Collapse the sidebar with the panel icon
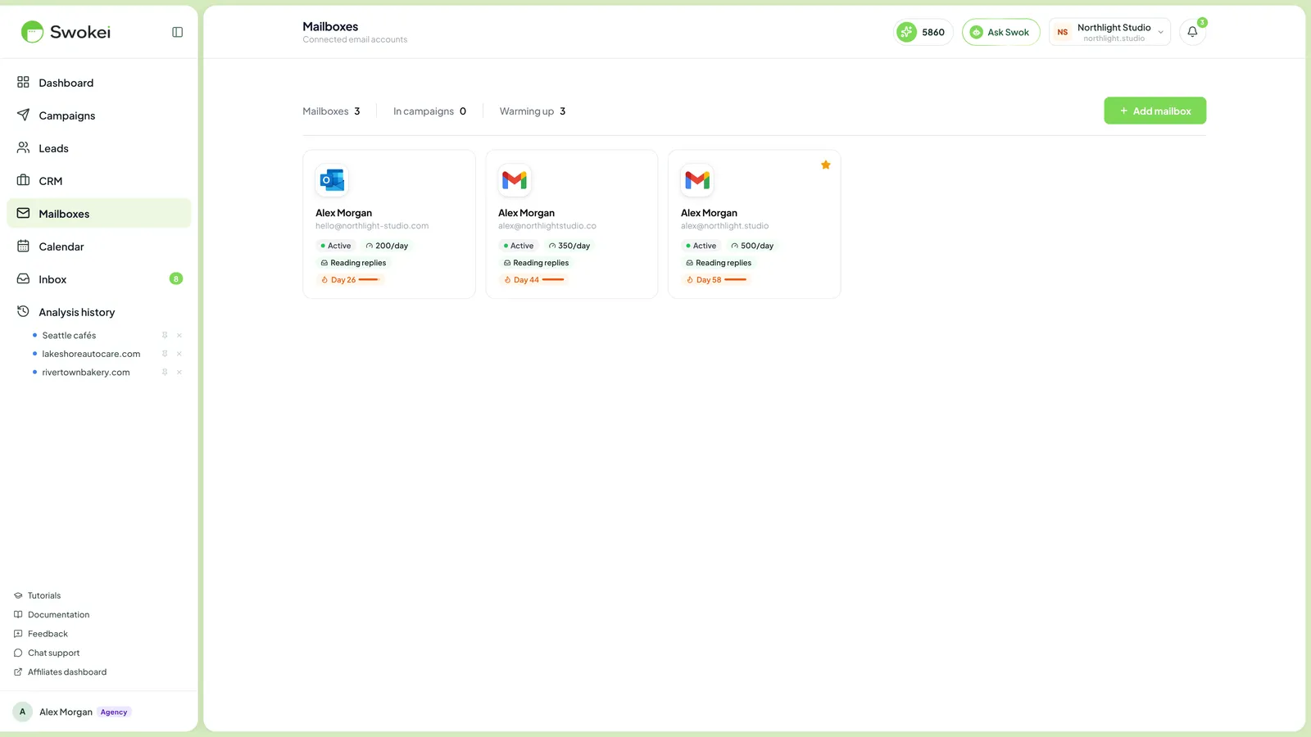The height and width of the screenshot is (737, 1311). 177,32
